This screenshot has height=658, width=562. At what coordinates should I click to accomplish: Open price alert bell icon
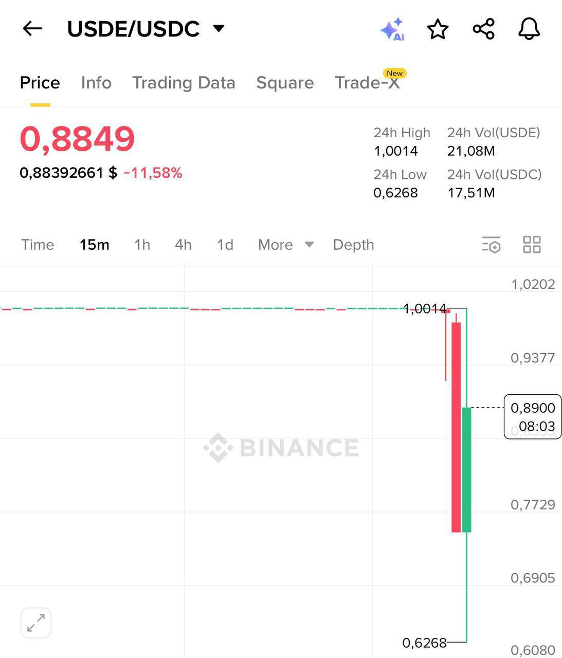click(529, 29)
